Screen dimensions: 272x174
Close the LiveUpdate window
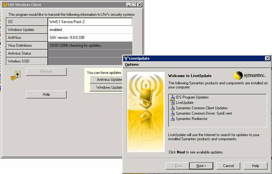tap(268, 59)
